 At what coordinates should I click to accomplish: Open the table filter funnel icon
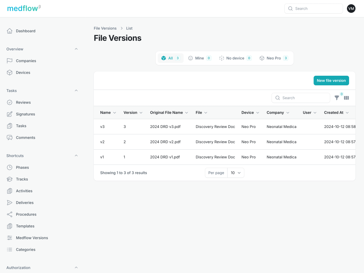(x=337, y=98)
